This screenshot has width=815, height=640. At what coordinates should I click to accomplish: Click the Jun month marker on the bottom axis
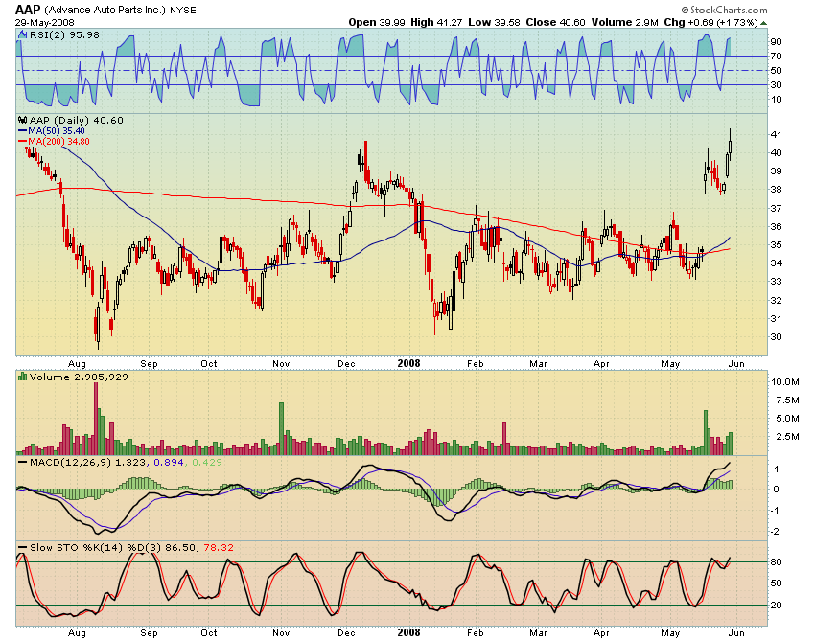(736, 632)
